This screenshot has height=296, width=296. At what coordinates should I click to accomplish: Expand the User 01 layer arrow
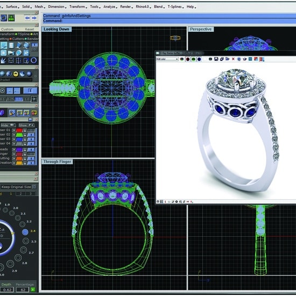14,130
